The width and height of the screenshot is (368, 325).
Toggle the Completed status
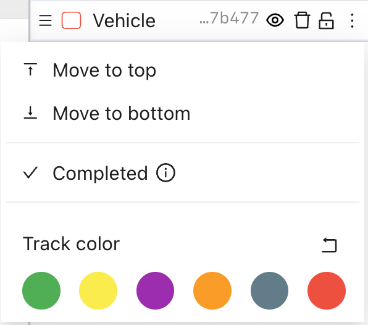pos(183,173)
